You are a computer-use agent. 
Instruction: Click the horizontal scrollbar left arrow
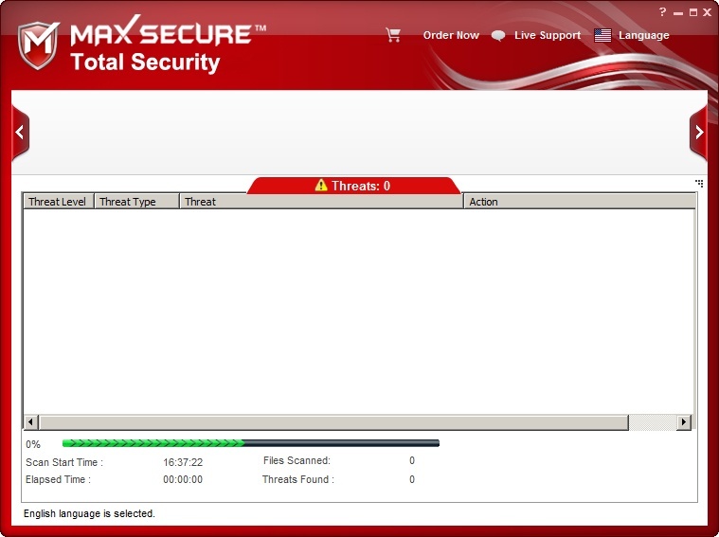(30, 421)
